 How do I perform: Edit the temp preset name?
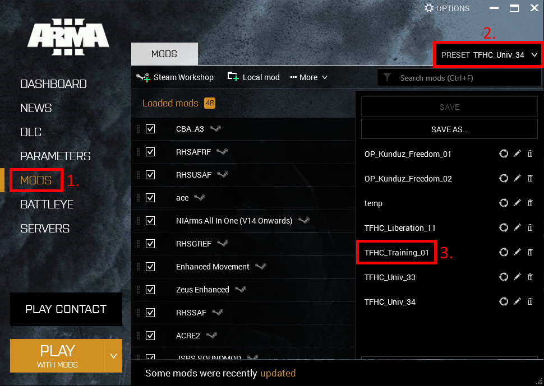517,203
